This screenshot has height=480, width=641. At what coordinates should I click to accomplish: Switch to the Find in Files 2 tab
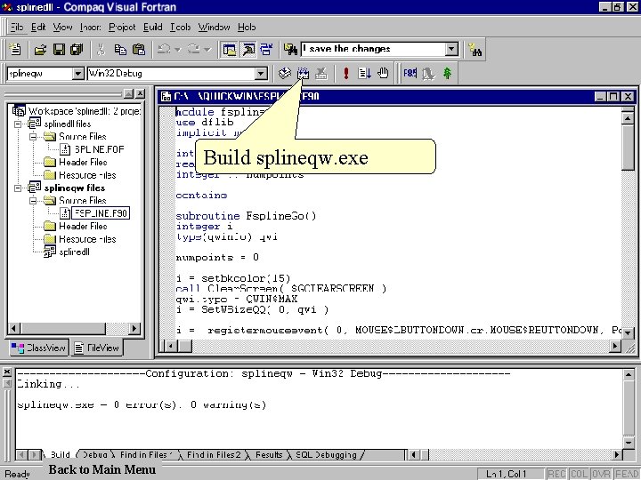pyautogui.click(x=213, y=455)
